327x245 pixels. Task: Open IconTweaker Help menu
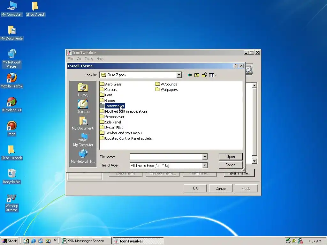(100, 59)
